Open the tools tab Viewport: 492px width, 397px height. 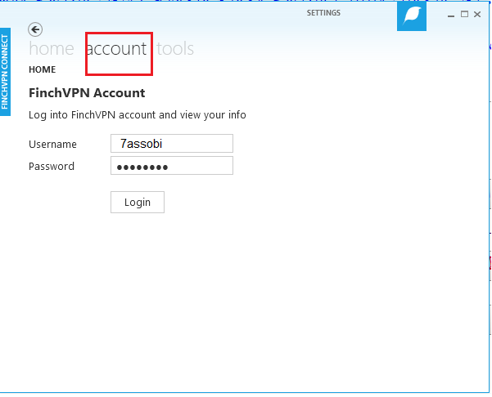tap(175, 49)
